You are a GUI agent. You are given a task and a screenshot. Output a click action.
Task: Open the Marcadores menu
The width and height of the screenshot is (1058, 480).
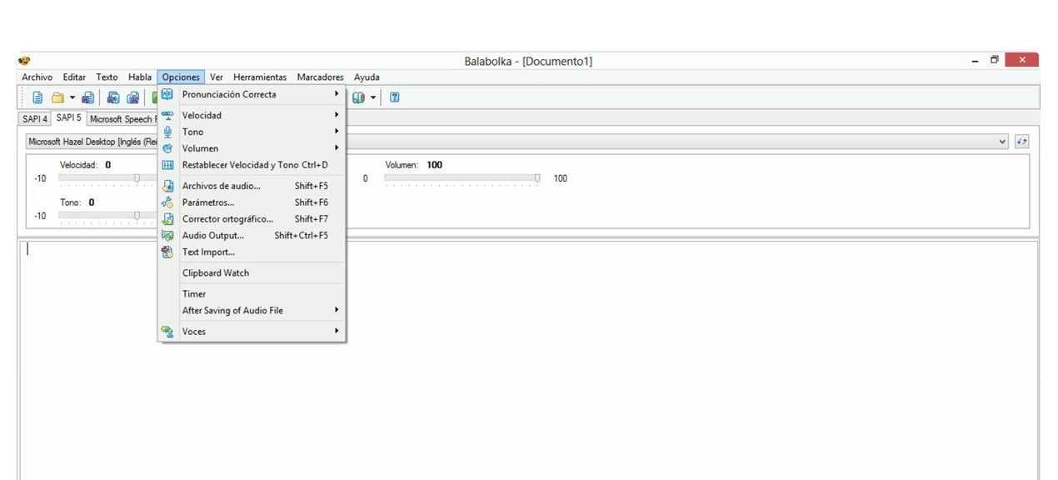point(320,77)
